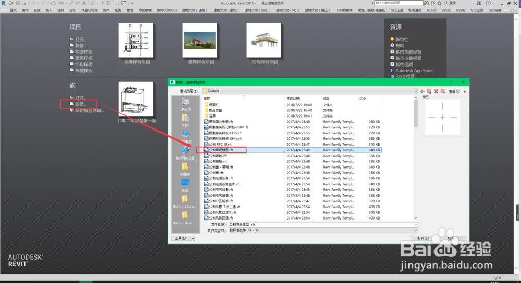
Task: Click the binoculars search icon in title bar
Action: (426, 3)
